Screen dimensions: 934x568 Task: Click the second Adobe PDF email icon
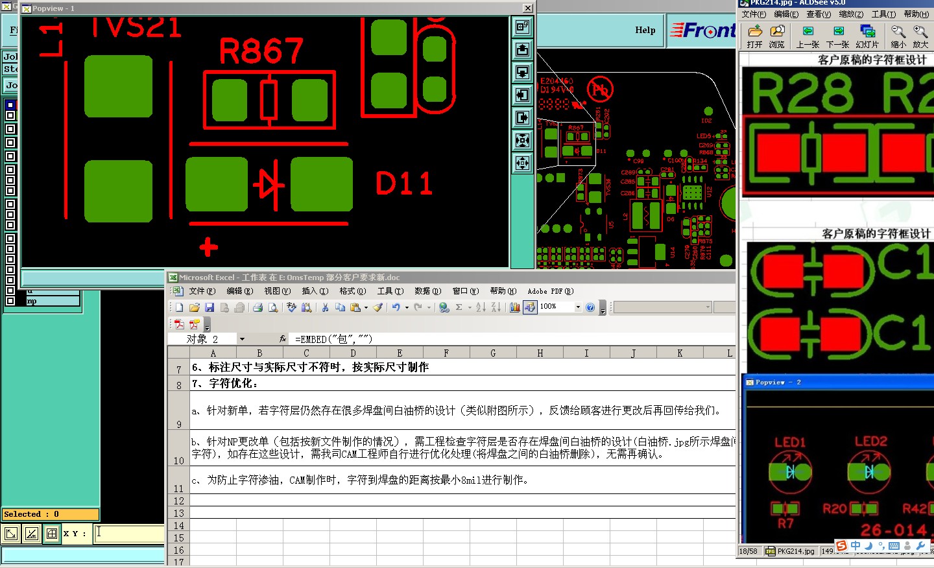(194, 324)
